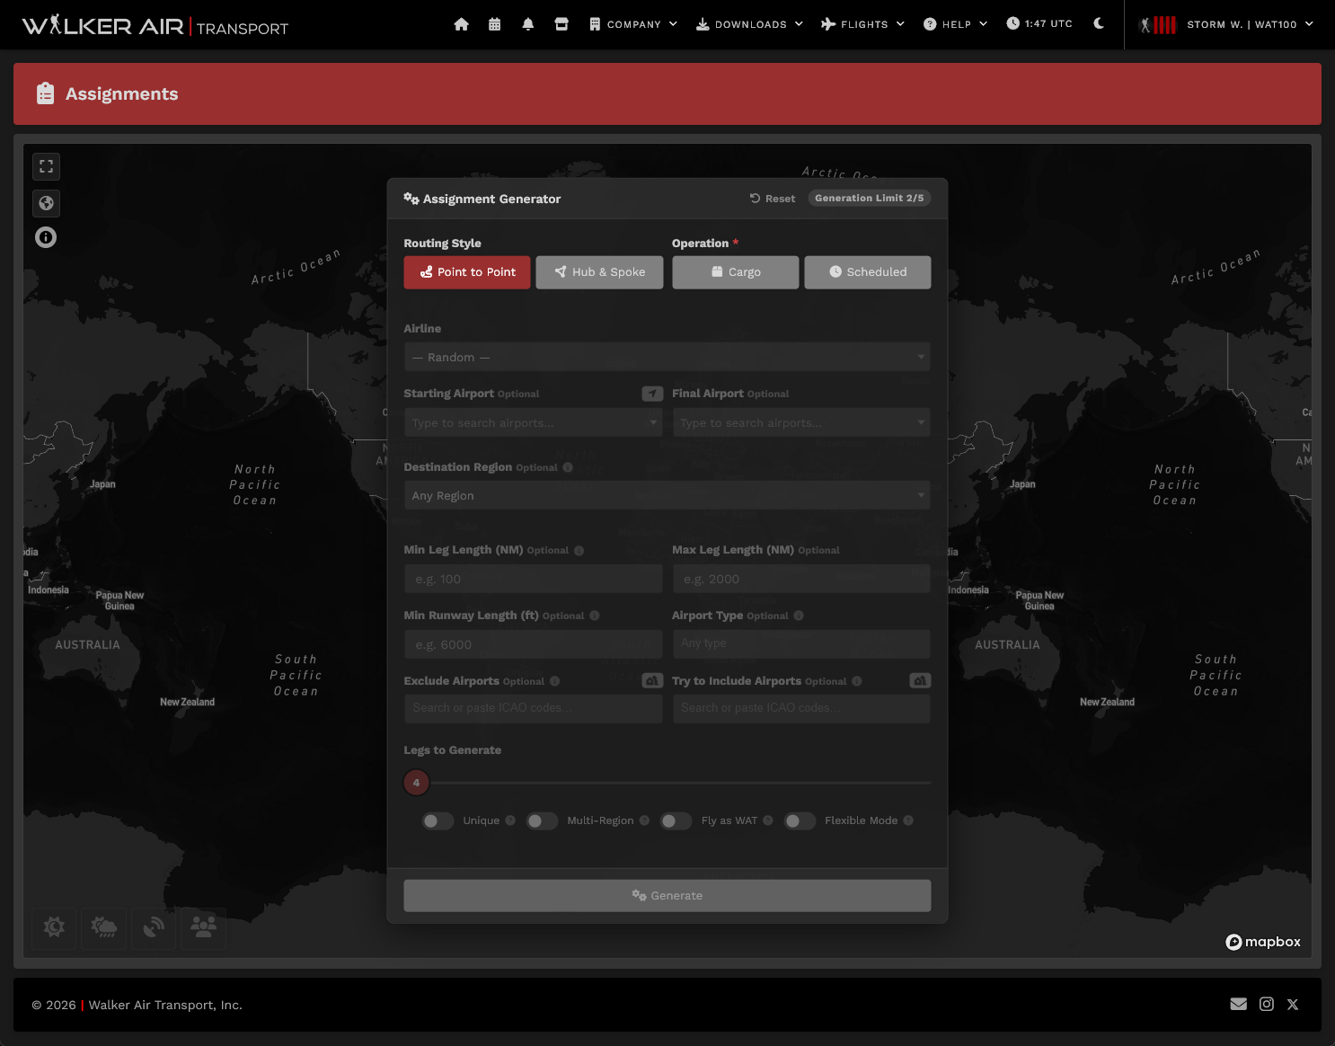
Task: Choose Cargo operation
Action: (x=736, y=272)
